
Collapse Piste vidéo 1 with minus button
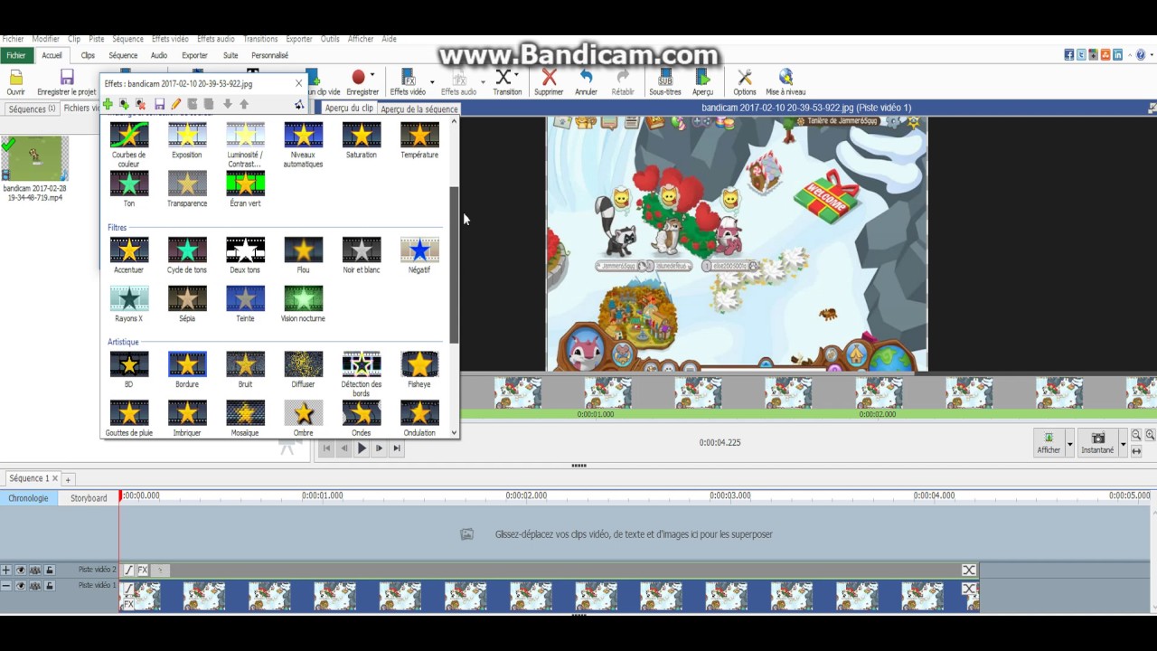(6, 586)
